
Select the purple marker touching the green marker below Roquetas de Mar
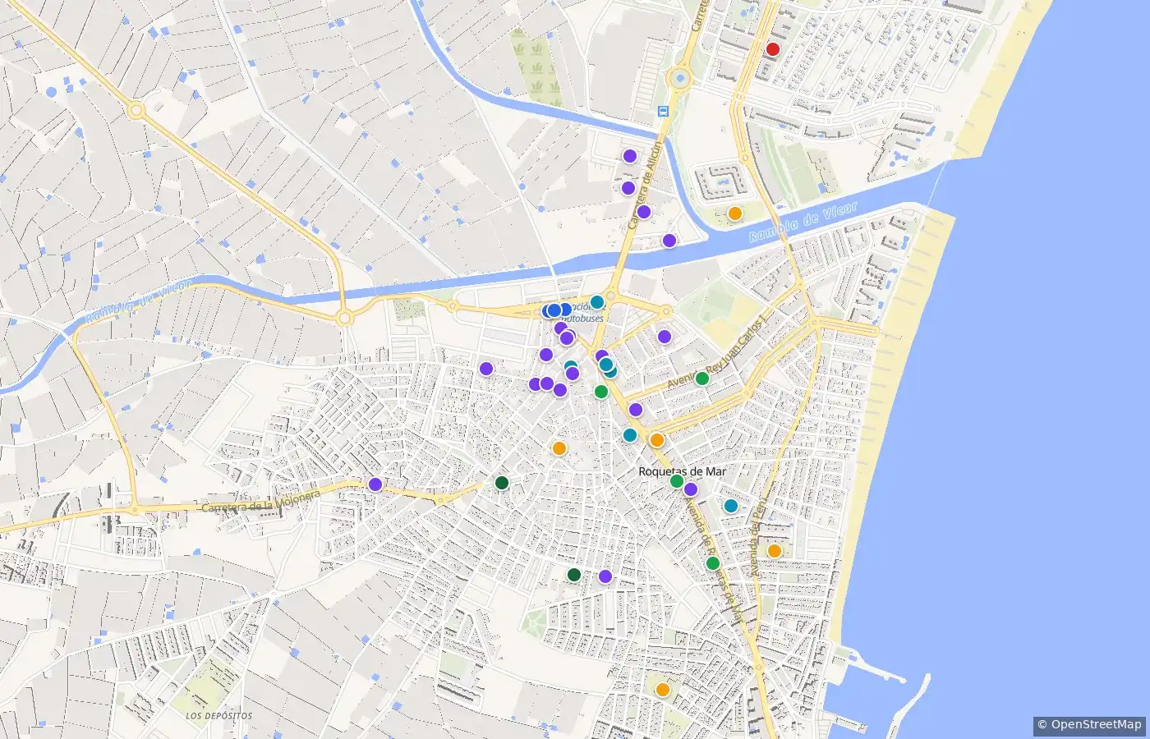[x=691, y=489]
